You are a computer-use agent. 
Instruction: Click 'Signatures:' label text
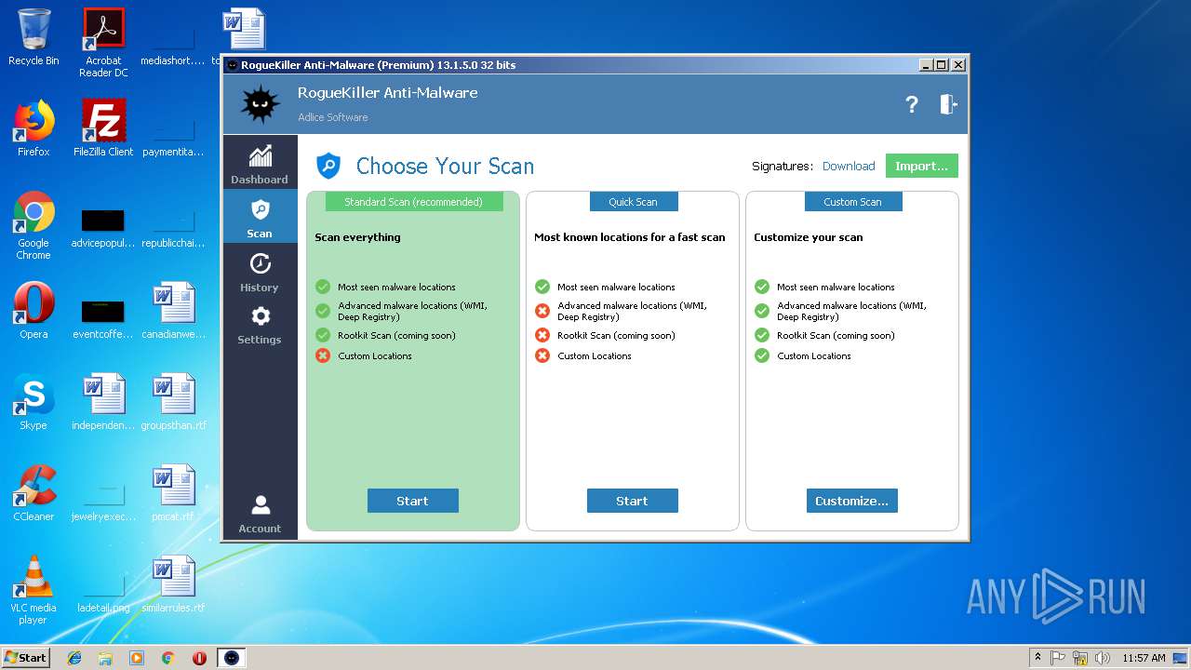(x=783, y=166)
